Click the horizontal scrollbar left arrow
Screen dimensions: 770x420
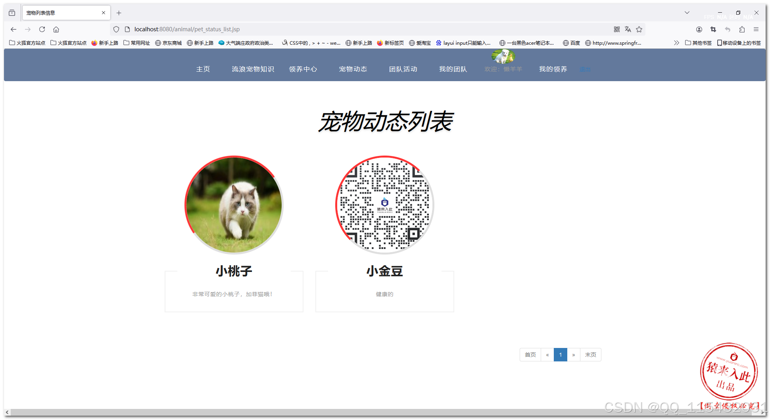[7, 412]
